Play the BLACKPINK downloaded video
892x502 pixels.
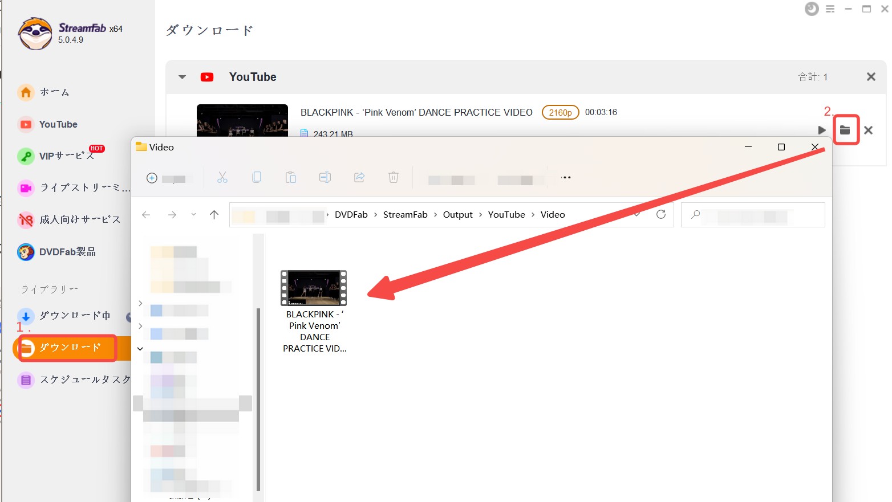pyautogui.click(x=821, y=130)
